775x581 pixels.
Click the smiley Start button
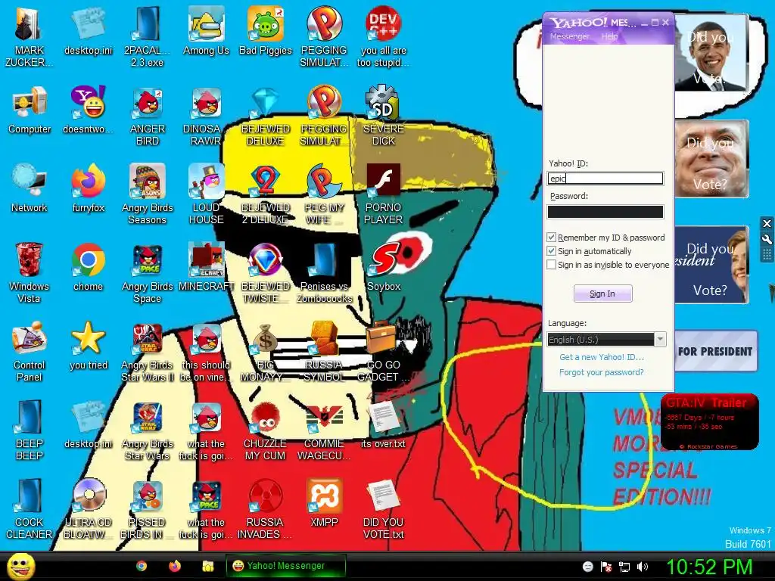20,566
